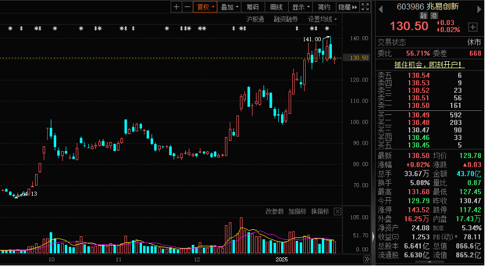Click the zoom out minus button
This screenshot has width=485, height=266.
click(x=187, y=7)
